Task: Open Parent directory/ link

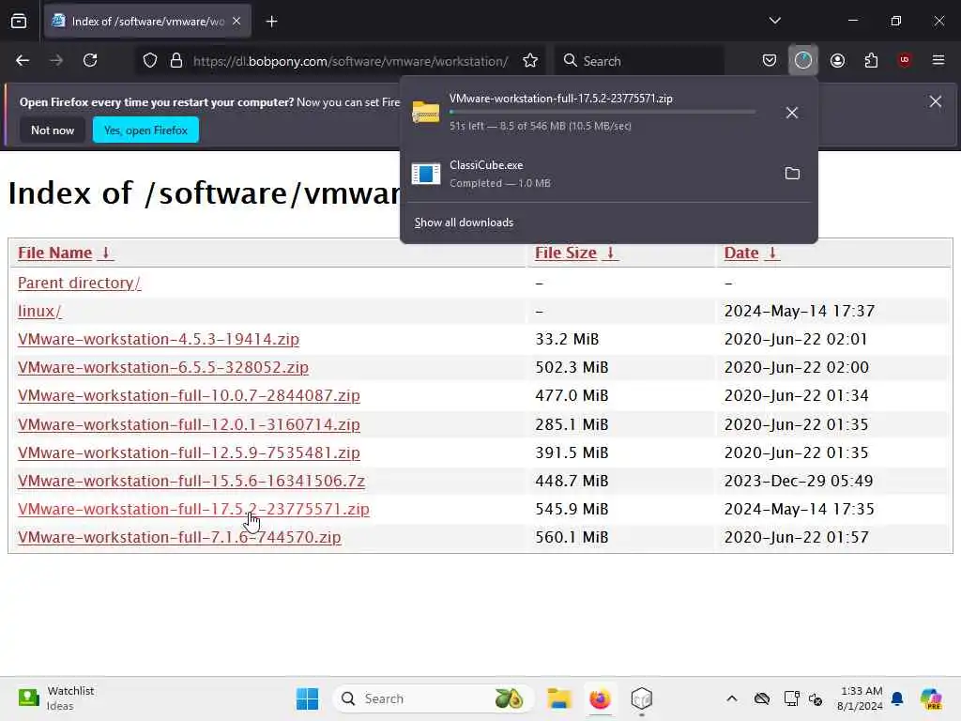Action: click(x=79, y=283)
